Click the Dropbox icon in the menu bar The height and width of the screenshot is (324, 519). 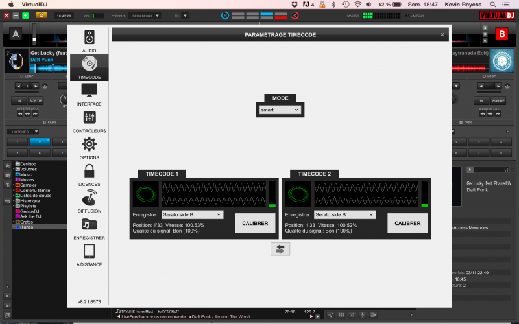tap(295, 5)
